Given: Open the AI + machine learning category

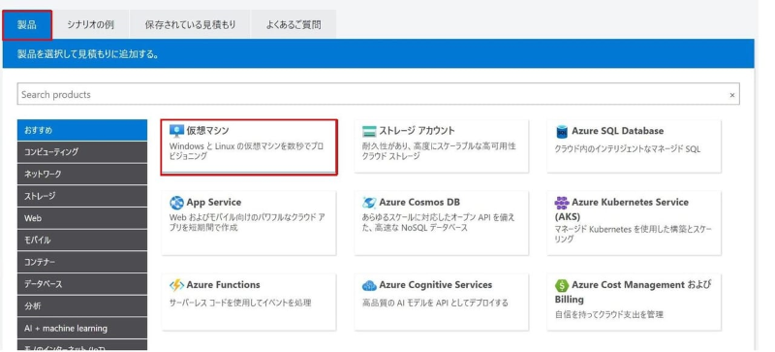Looking at the screenshot, I should [82, 328].
